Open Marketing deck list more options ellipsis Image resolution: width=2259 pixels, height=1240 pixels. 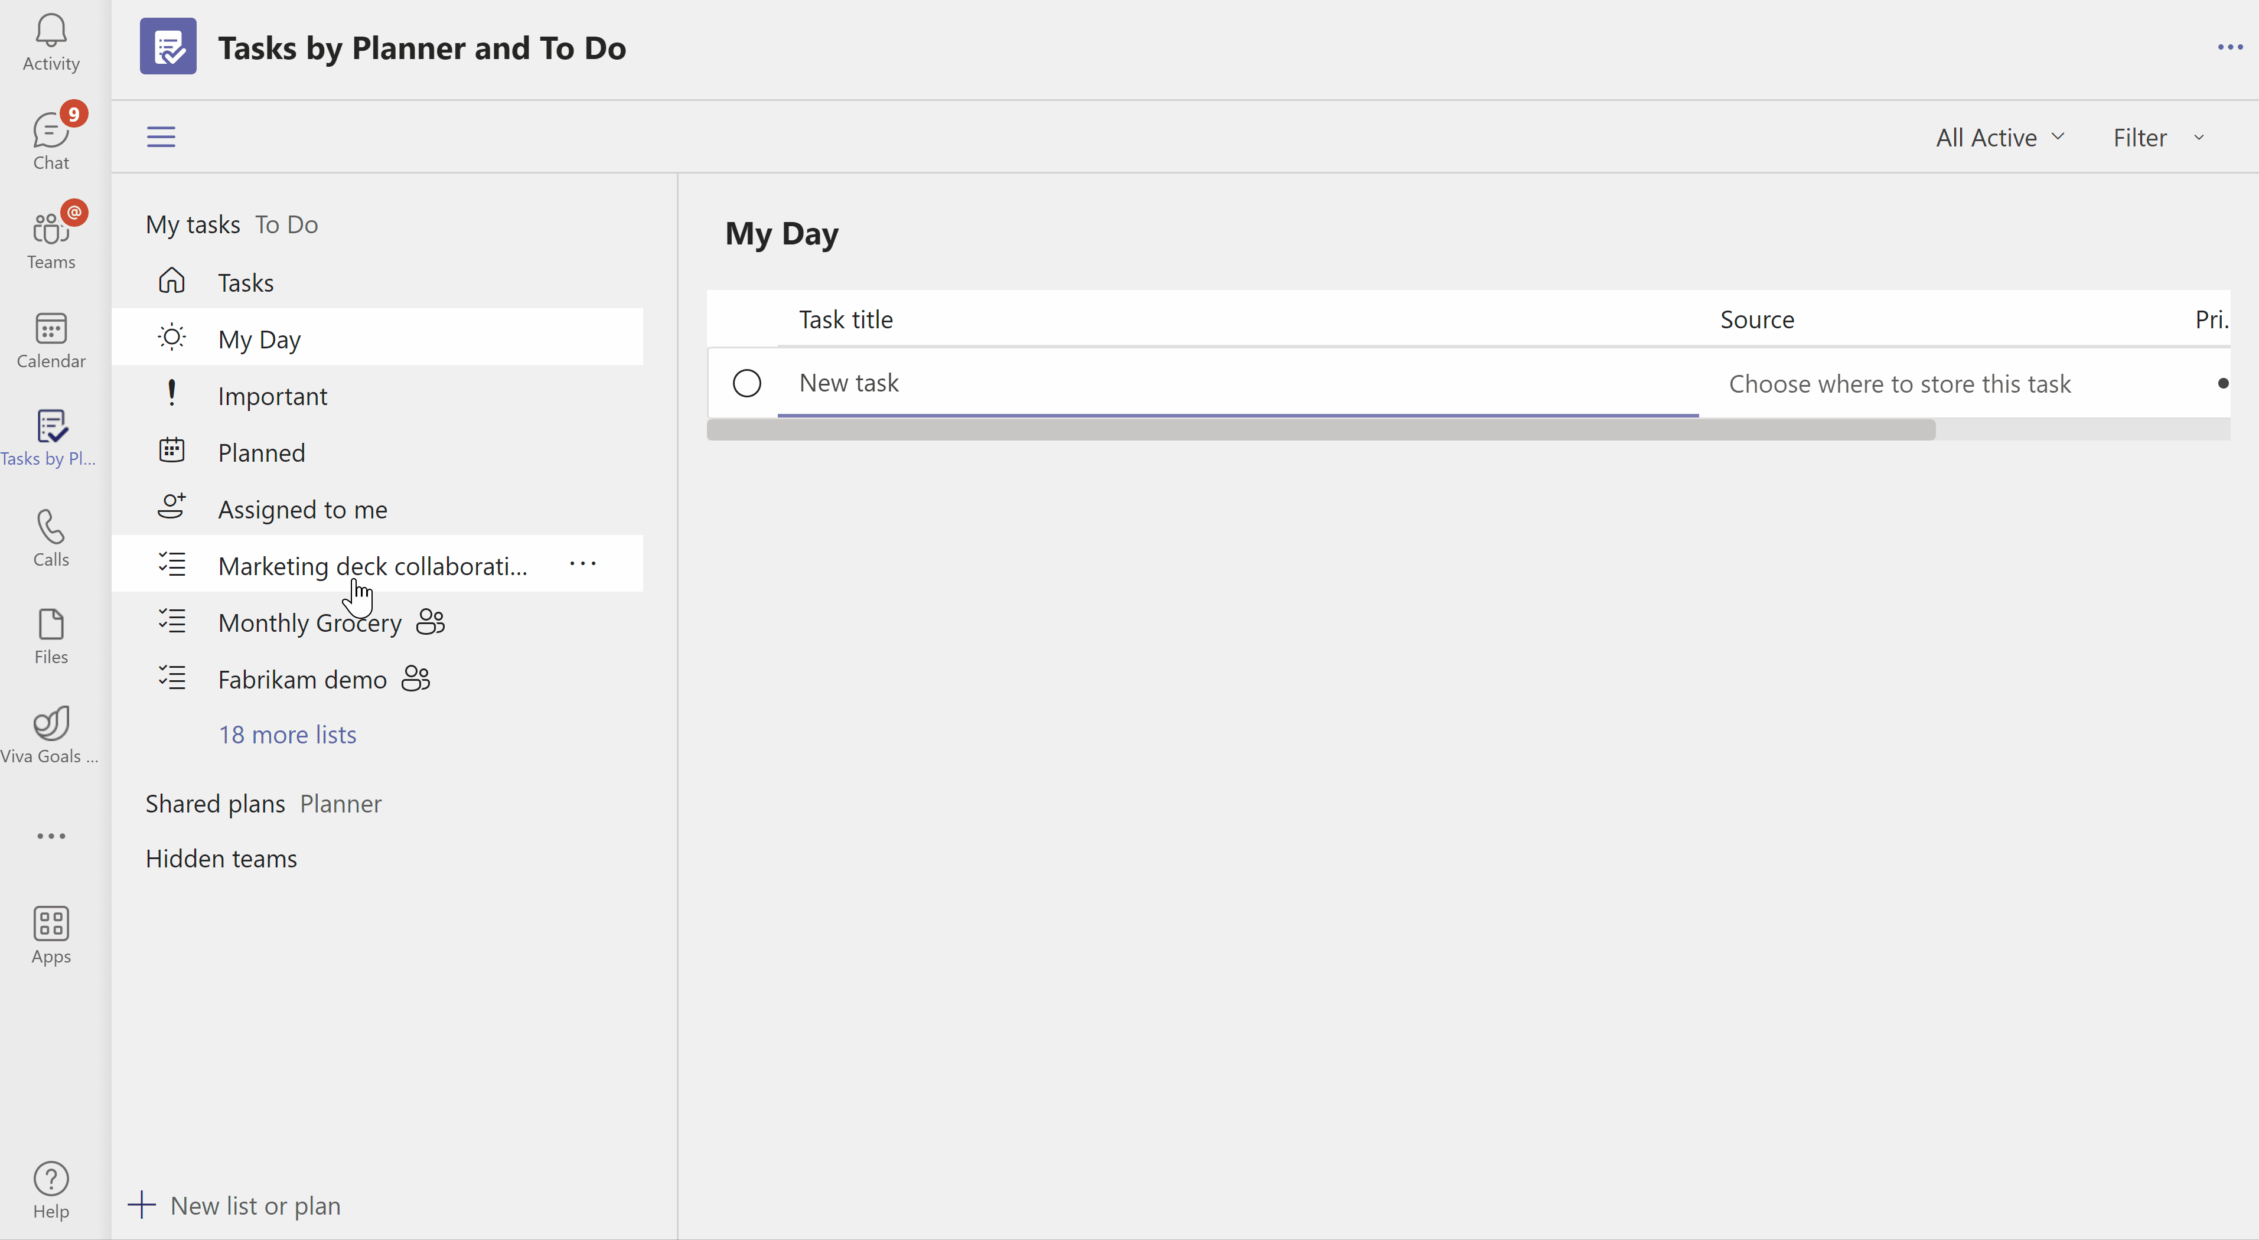click(583, 564)
